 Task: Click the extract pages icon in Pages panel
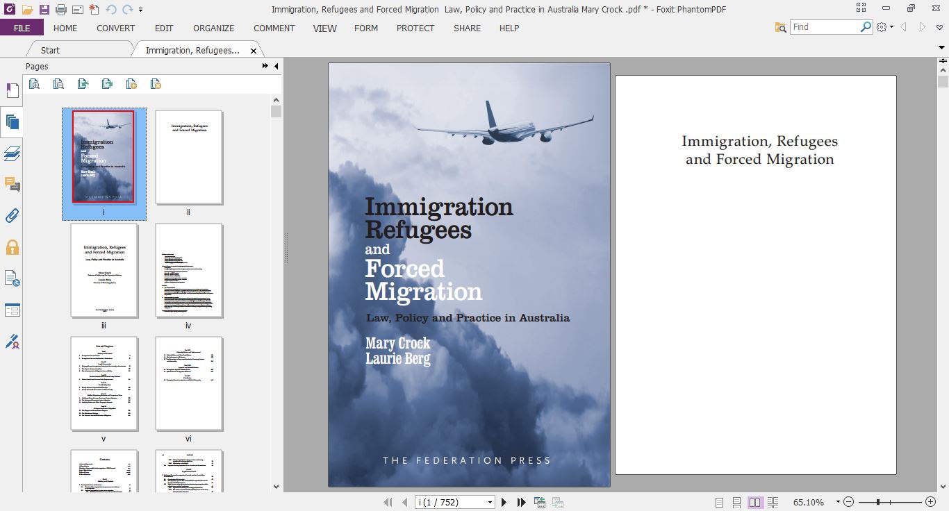[83, 84]
